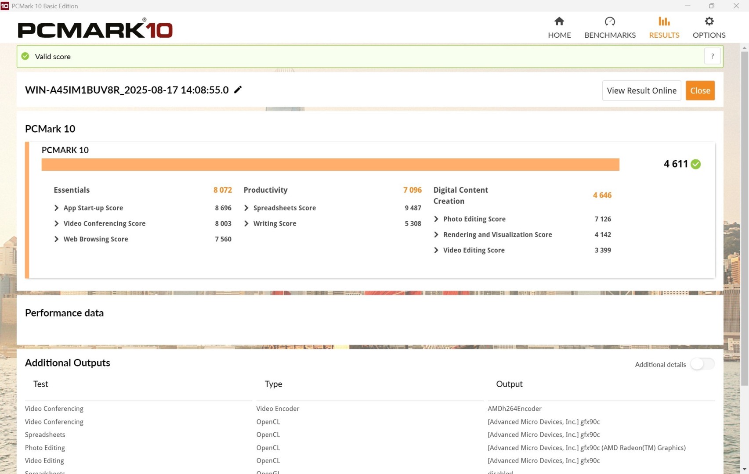Expand Rendering and Visualization Score
This screenshot has width=749, height=474.
(436, 235)
